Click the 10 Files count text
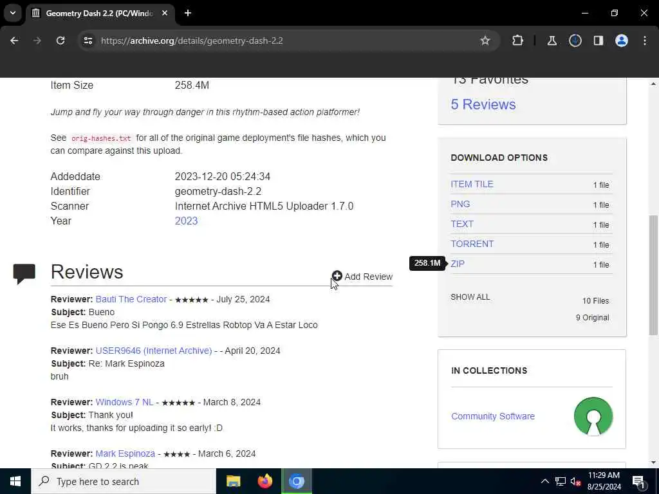Viewport: 659px width, 494px height. [595, 301]
